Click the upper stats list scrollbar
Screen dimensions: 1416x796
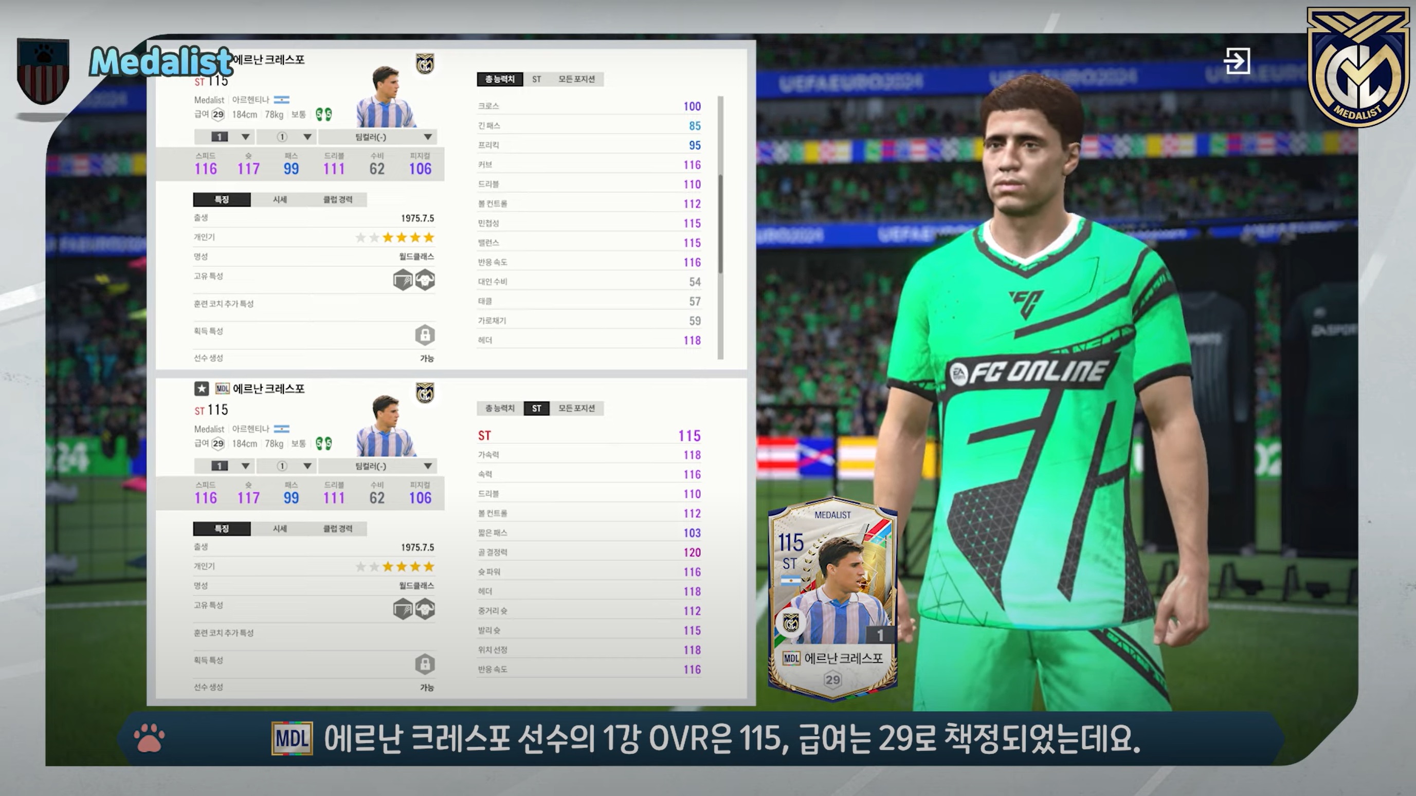721,225
